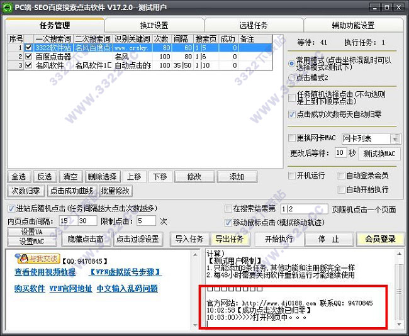Viewport: 409px width, 336px height.
Task: Click the 一次搜索词 column header
Action: [53, 39]
